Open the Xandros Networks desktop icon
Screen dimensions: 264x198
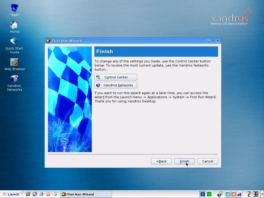click(14, 83)
